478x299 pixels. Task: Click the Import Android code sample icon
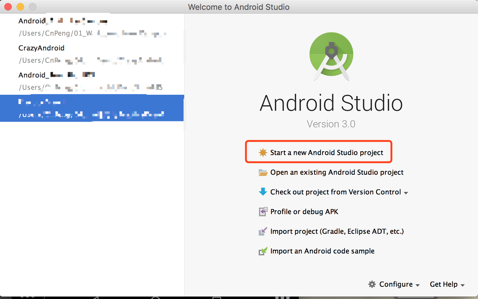coord(263,251)
